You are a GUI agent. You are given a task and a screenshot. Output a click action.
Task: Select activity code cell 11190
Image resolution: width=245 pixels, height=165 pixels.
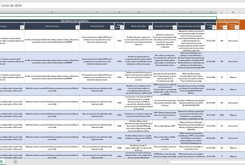click(x=120, y=77)
